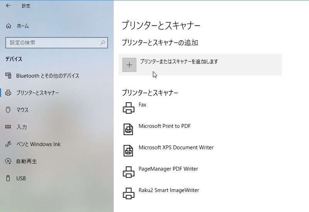Click the プリンターとスキャナーの追加 heading
Image resolution: width=309 pixels, height=212 pixels.
pyautogui.click(x=160, y=42)
